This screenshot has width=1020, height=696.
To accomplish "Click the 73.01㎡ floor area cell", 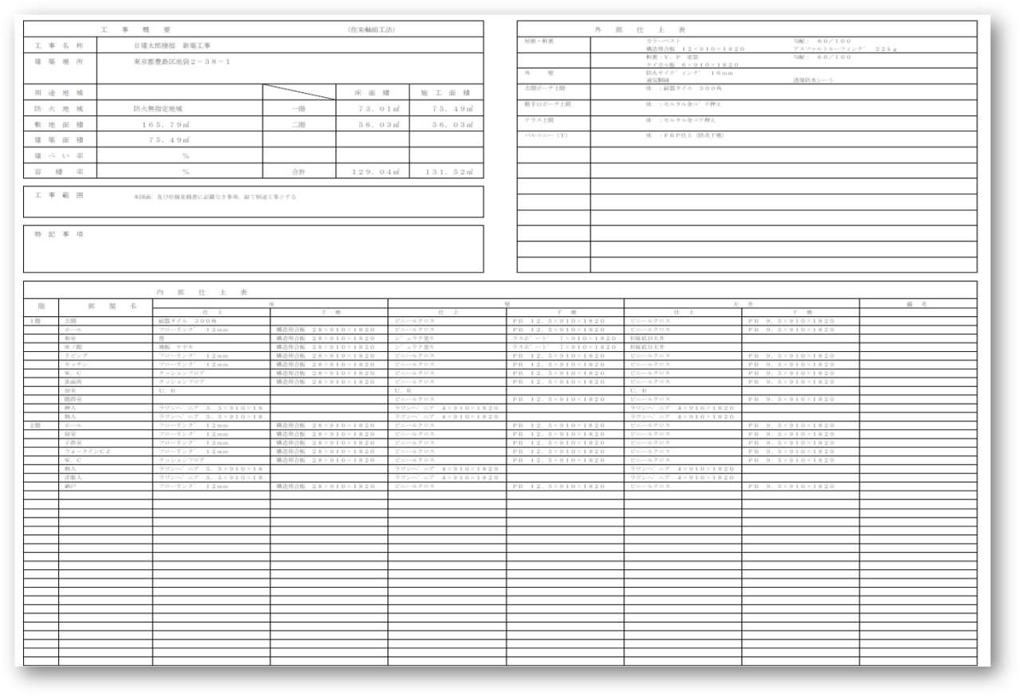I will (372, 108).
